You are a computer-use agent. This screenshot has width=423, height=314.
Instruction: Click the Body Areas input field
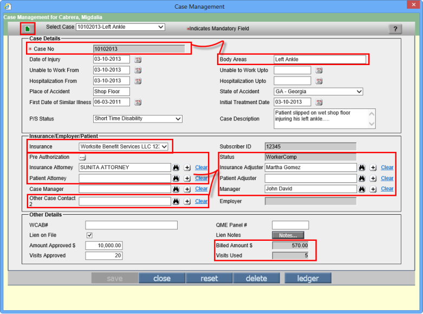point(320,60)
